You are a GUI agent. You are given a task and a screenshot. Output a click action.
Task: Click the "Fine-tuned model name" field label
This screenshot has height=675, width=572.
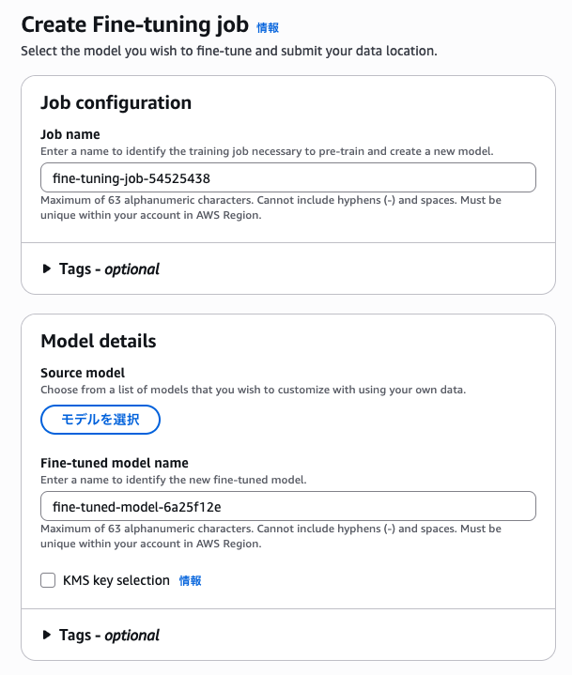(x=115, y=463)
